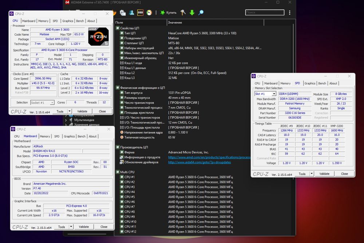This screenshot has height=243, width=364.
Task: Open the report wizard icon in AIDA64 toolbar
Action: (123, 12)
